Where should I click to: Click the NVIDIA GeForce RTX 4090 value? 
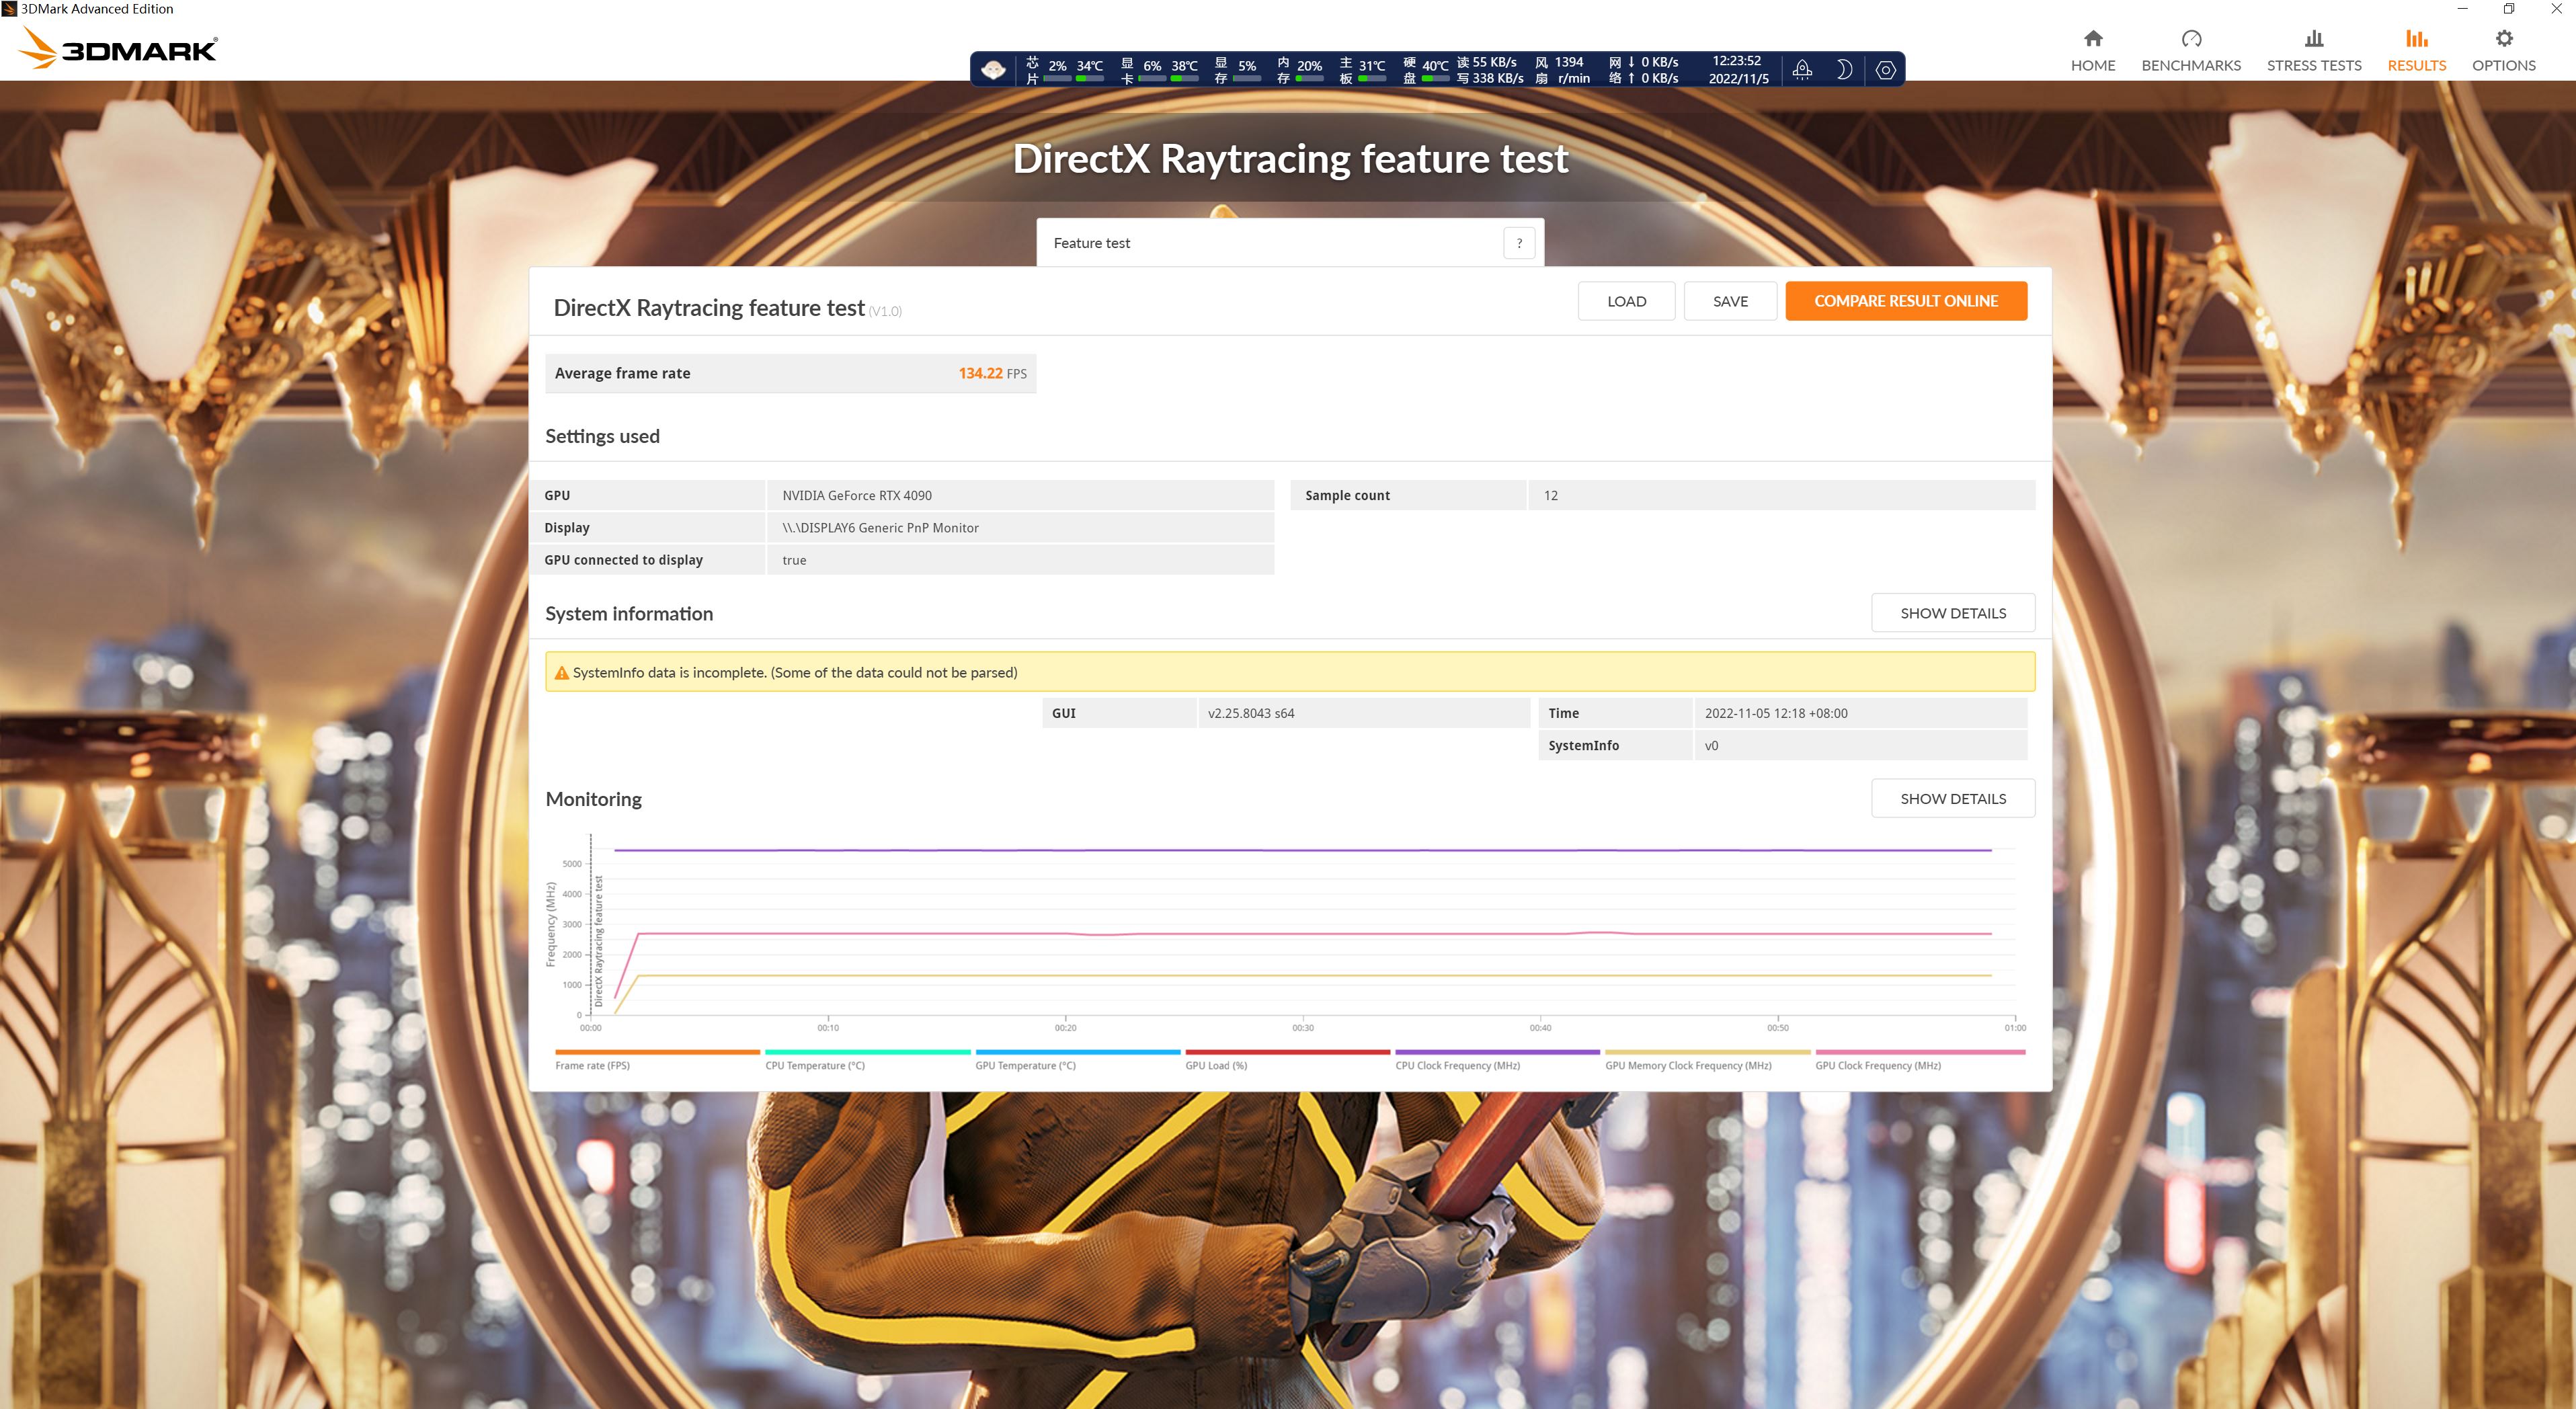pyautogui.click(x=856, y=495)
